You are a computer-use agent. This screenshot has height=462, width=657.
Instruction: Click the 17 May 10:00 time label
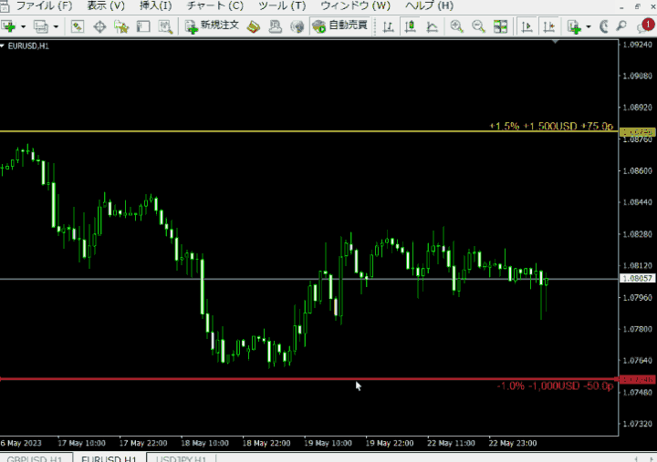point(82,443)
